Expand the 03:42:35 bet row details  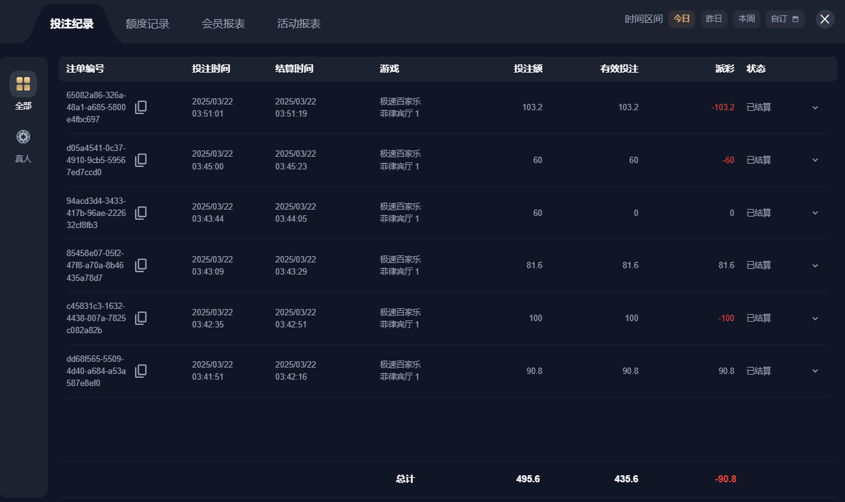tap(815, 319)
